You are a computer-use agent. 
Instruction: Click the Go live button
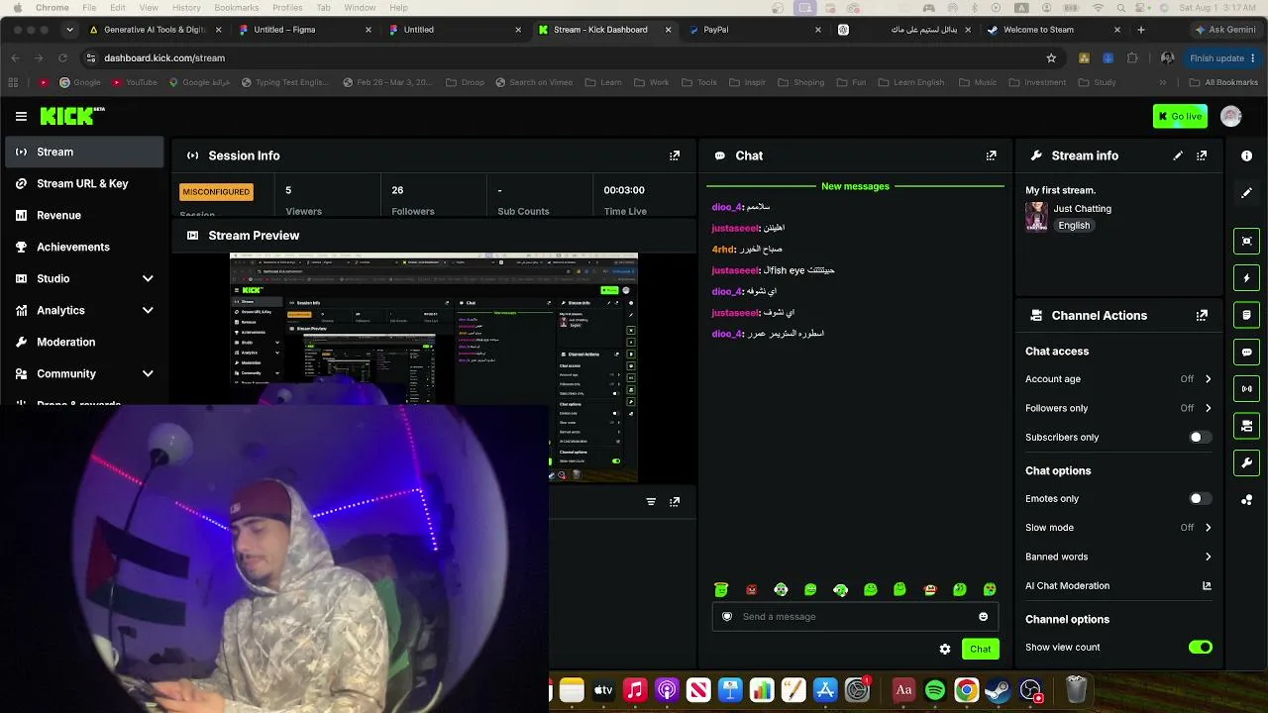1180,116
